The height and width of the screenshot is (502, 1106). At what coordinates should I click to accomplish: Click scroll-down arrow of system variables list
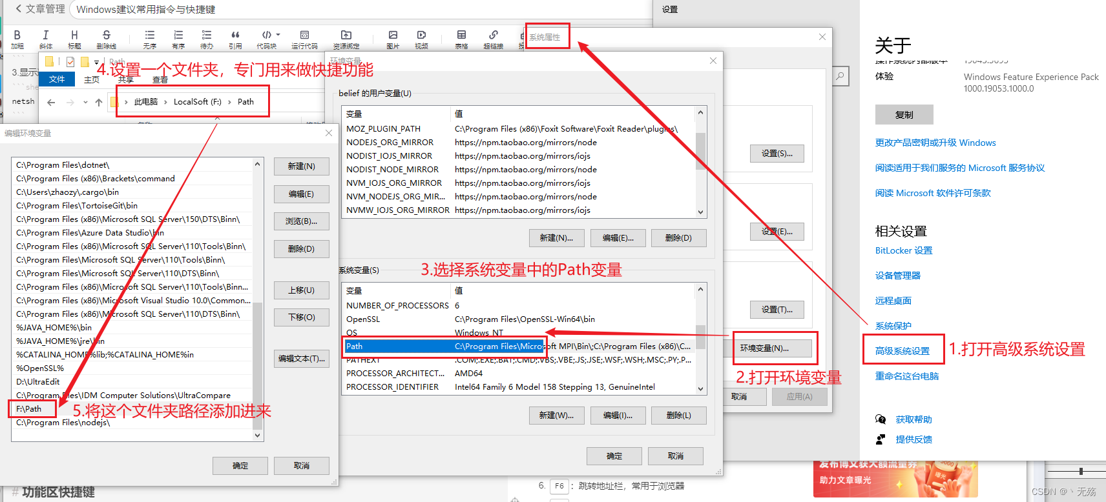(x=700, y=388)
